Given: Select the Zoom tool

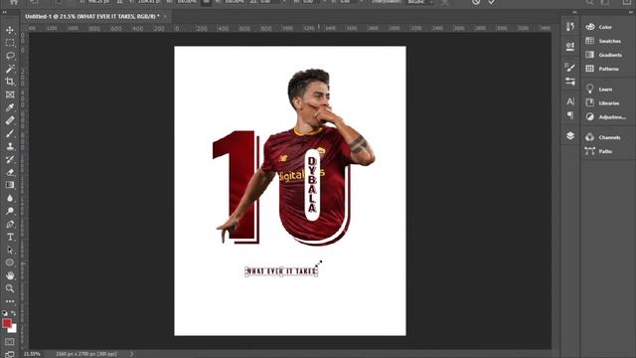Looking at the screenshot, I should click(x=10, y=288).
